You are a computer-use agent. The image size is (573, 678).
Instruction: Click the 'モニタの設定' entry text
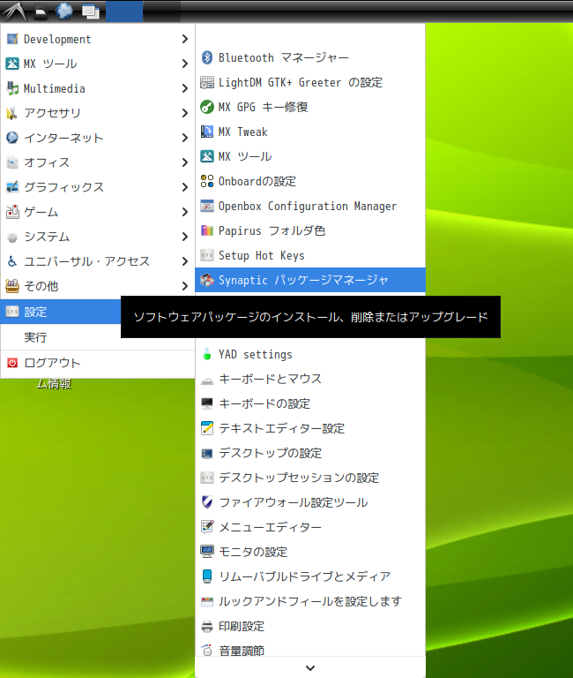click(x=253, y=552)
